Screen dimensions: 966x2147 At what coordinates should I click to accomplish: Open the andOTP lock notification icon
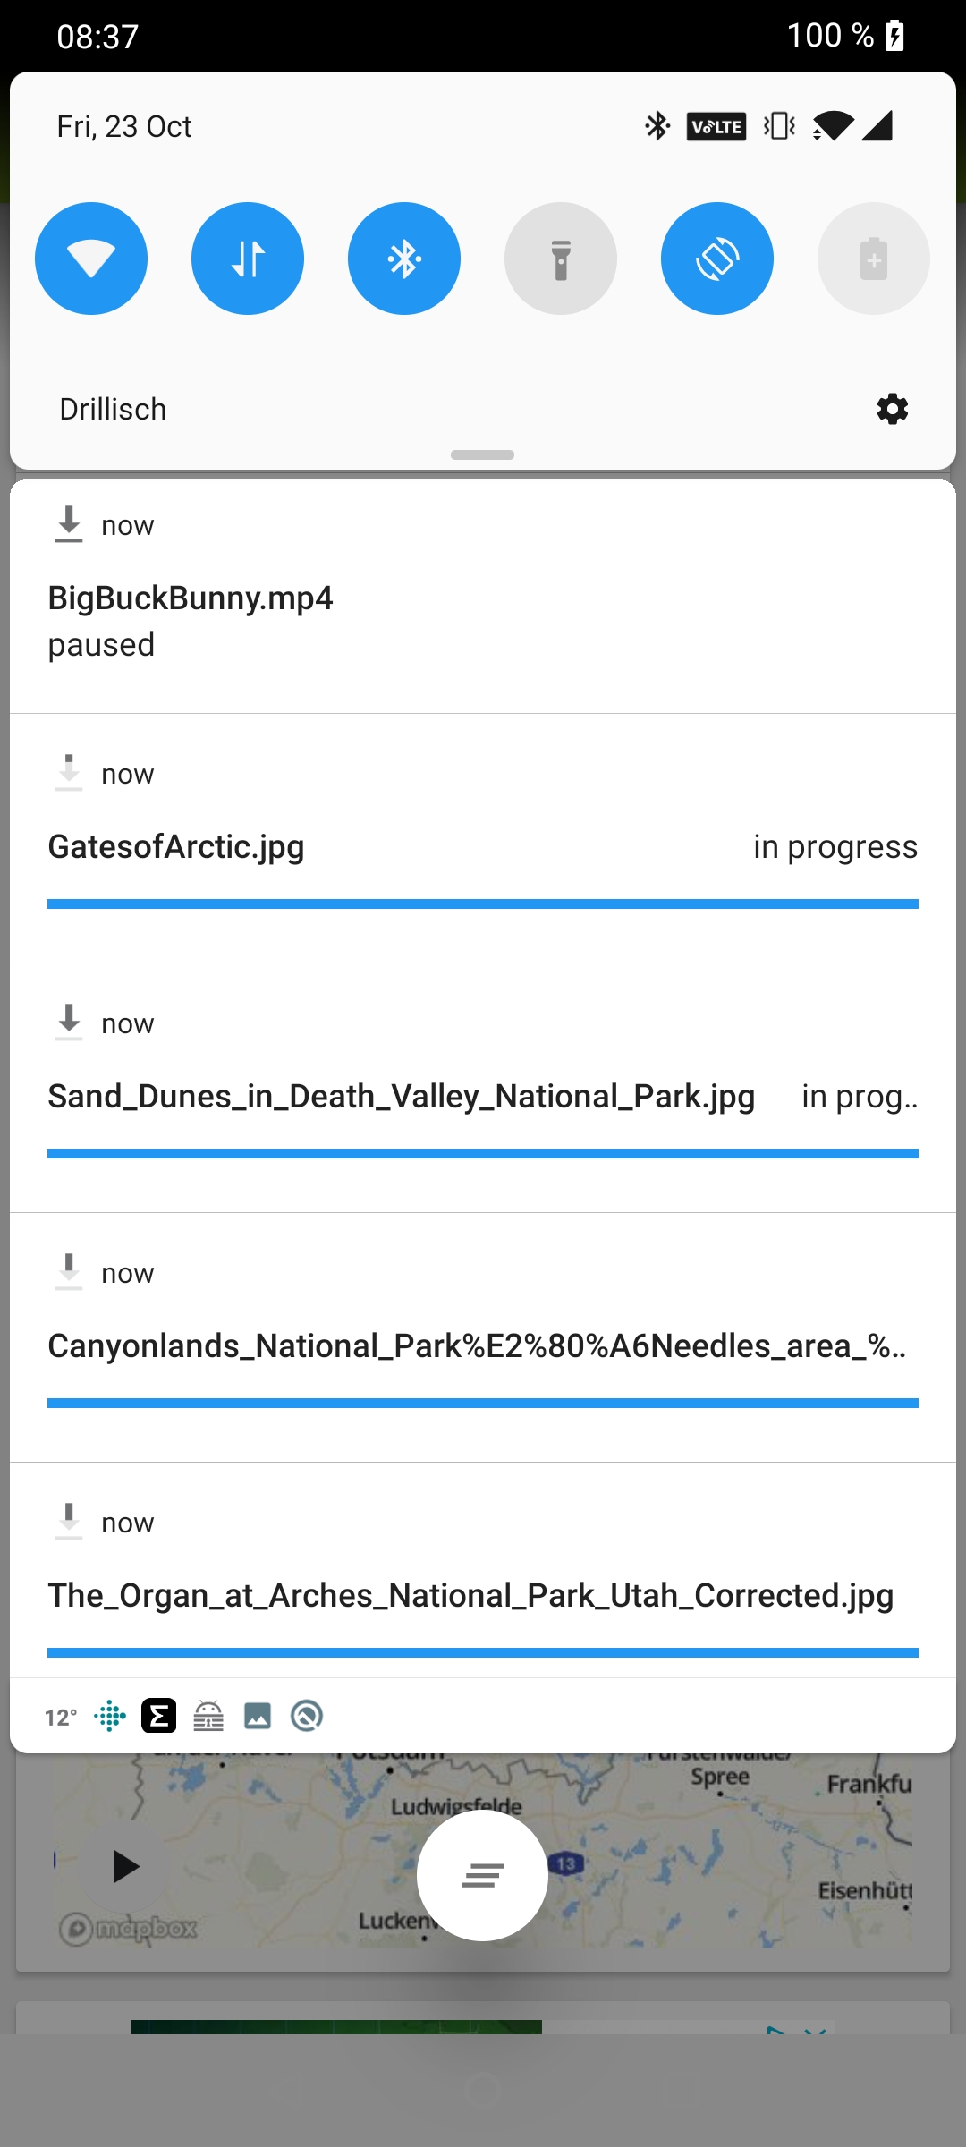[x=208, y=1716]
